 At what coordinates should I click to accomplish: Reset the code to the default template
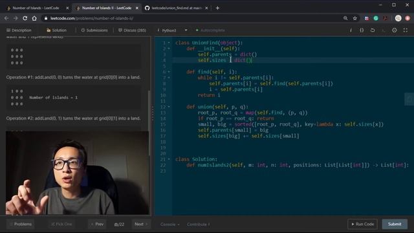click(373, 30)
